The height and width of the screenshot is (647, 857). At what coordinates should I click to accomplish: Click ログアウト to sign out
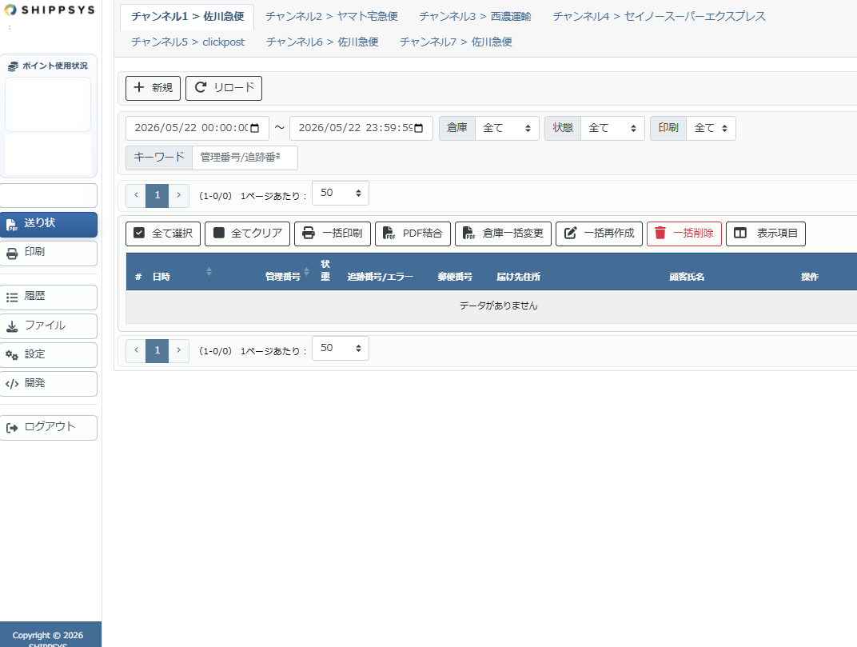coord(49,428)
